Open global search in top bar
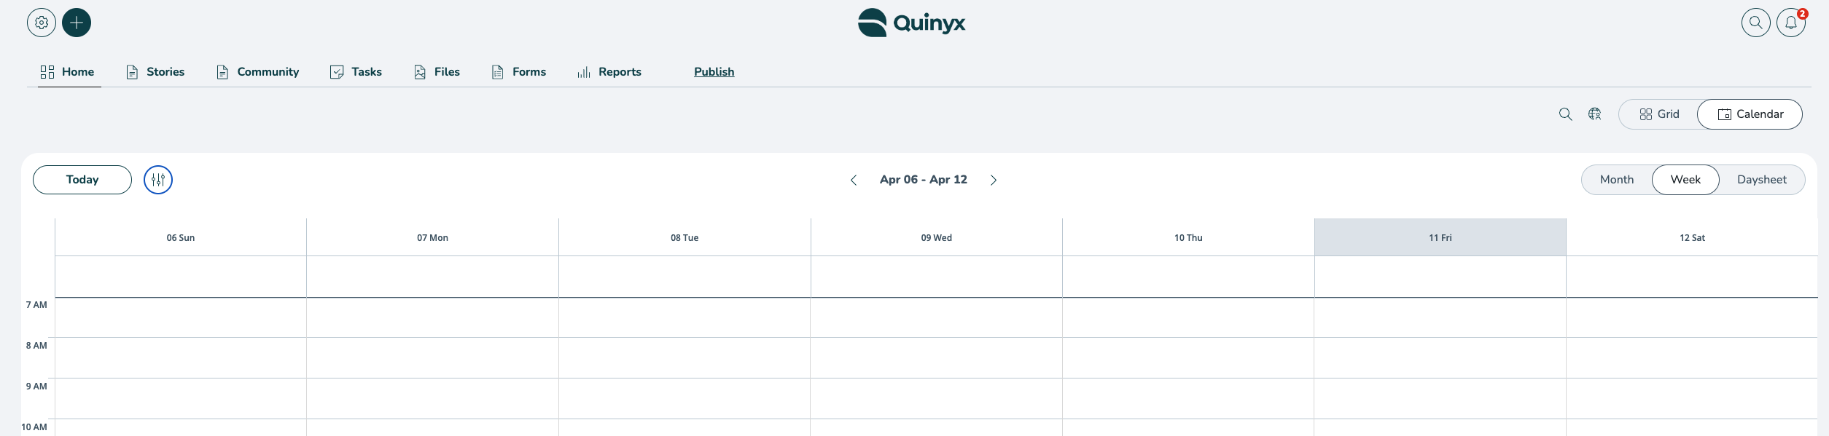This screenshot has height=436, width=1829. [x=1755, y=23]
